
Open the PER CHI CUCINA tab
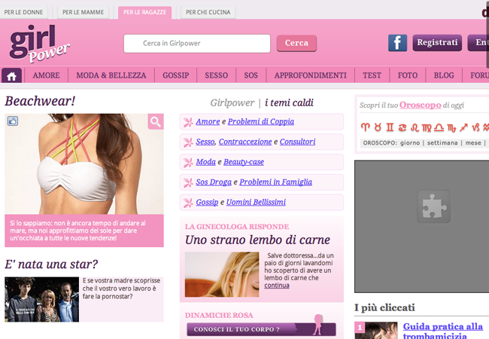208,13
